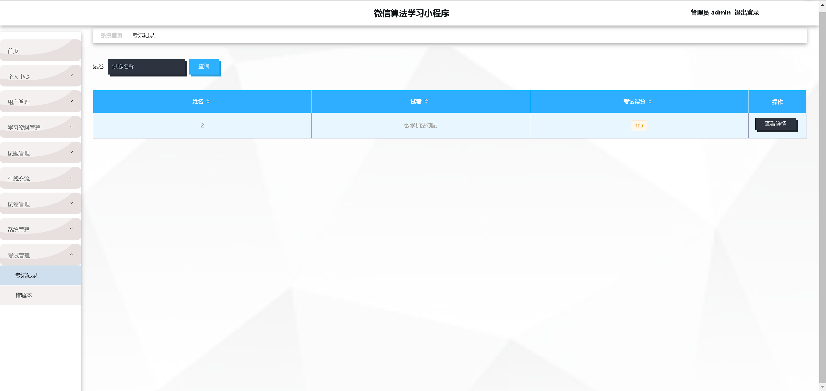Expand the 试卷管理 menu chevron
Image resolution: width=826 pixels, height=391 pixels.
click(x=71, y=203)
